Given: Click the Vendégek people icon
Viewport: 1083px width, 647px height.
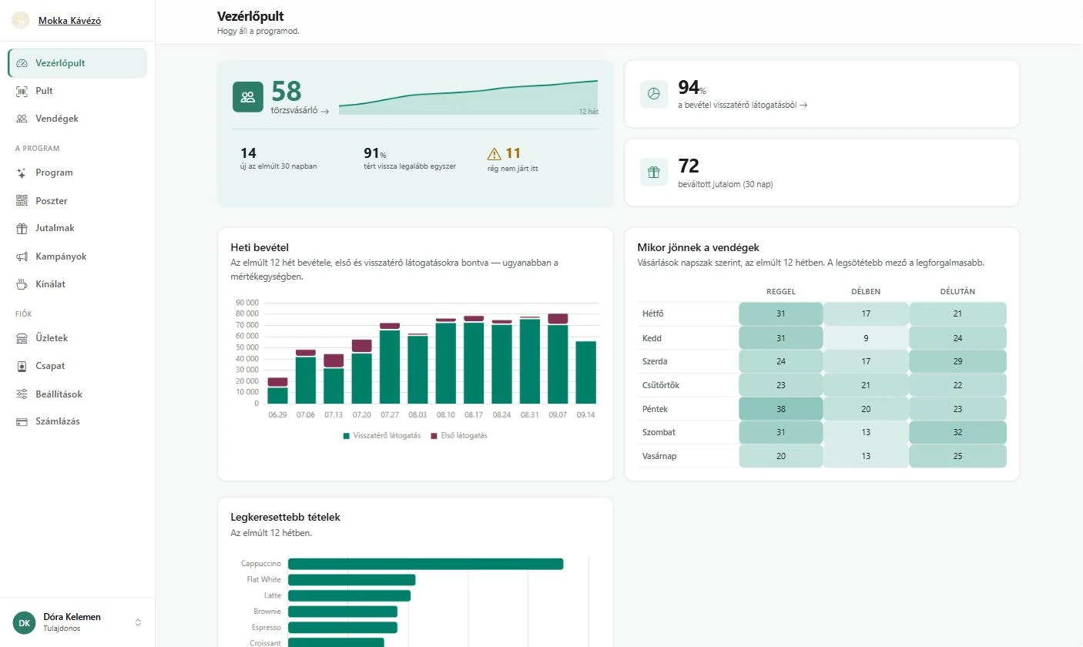Looking at the screenshot, I should pos(22,119).
